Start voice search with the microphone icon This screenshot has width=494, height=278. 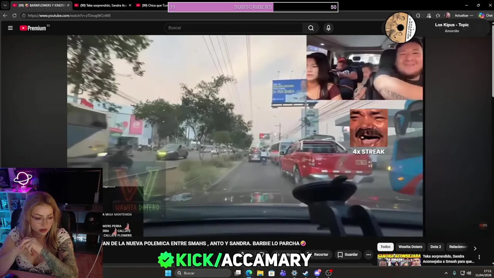click(328, 28)
